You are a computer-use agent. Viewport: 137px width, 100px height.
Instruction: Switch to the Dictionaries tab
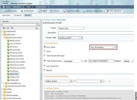(6, 15)
